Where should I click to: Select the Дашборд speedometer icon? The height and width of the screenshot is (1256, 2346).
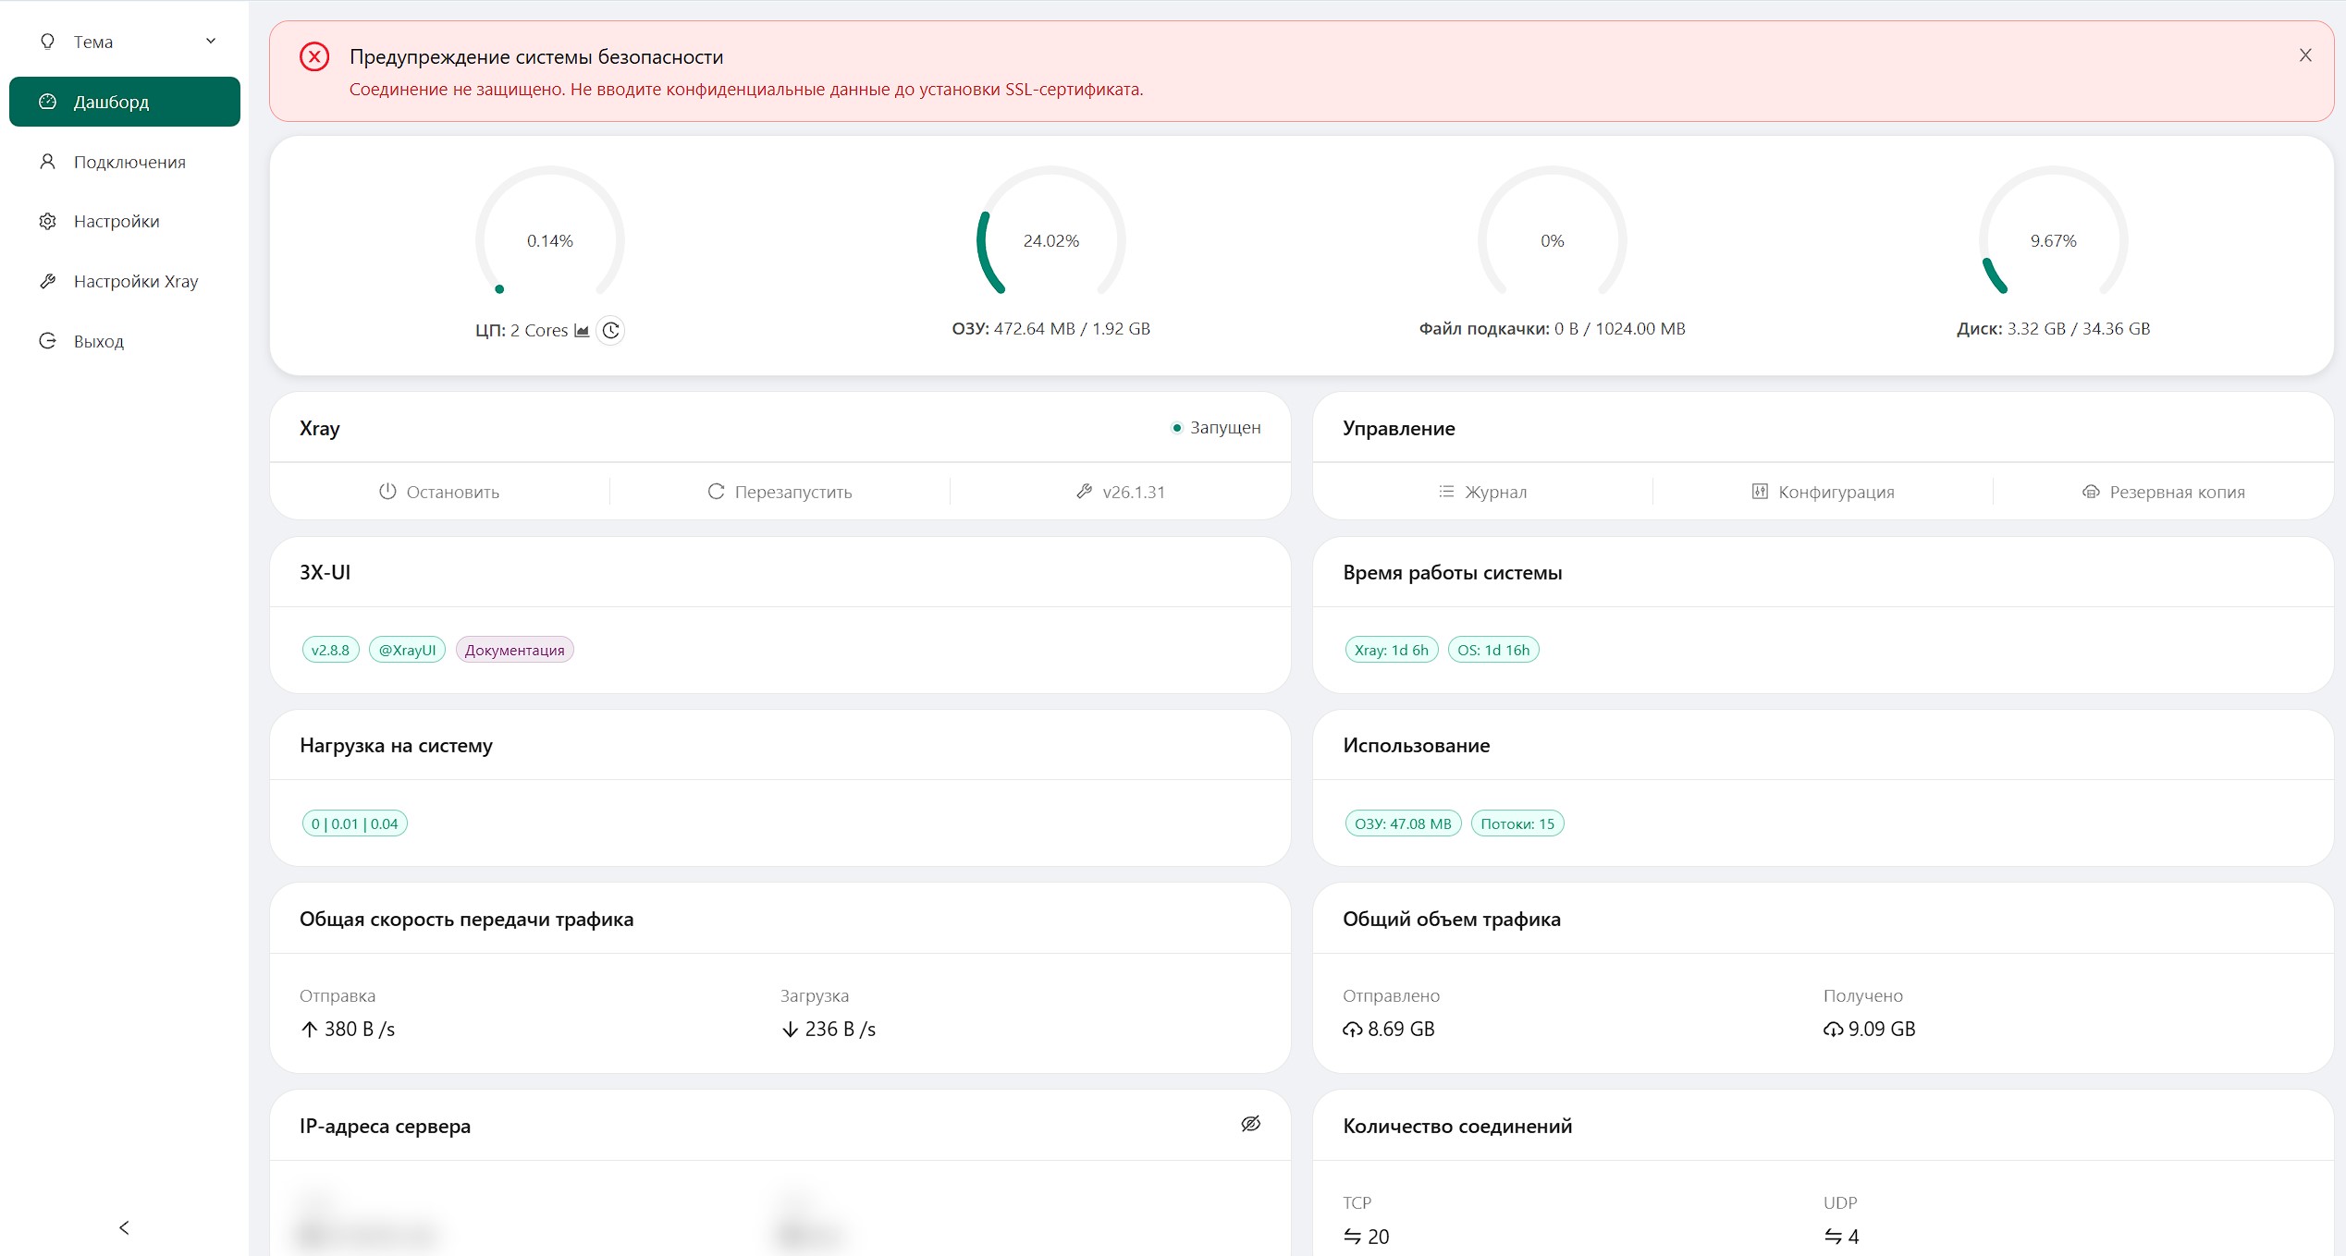(x=47, y=102)
